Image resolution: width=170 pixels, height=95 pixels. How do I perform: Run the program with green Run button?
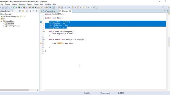tap(14, 7)
